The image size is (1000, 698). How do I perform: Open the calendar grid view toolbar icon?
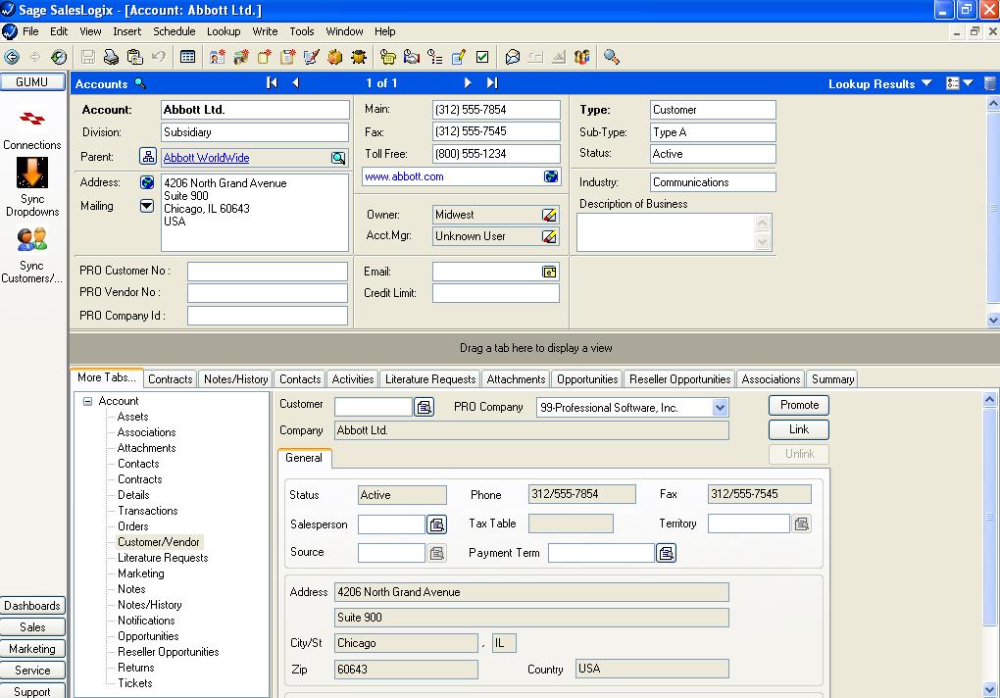187,58
